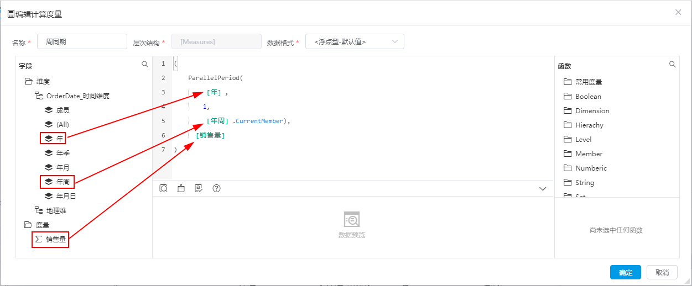Click the 维度 folder icon
Screen dimensions: 692x286
(29, 81)
